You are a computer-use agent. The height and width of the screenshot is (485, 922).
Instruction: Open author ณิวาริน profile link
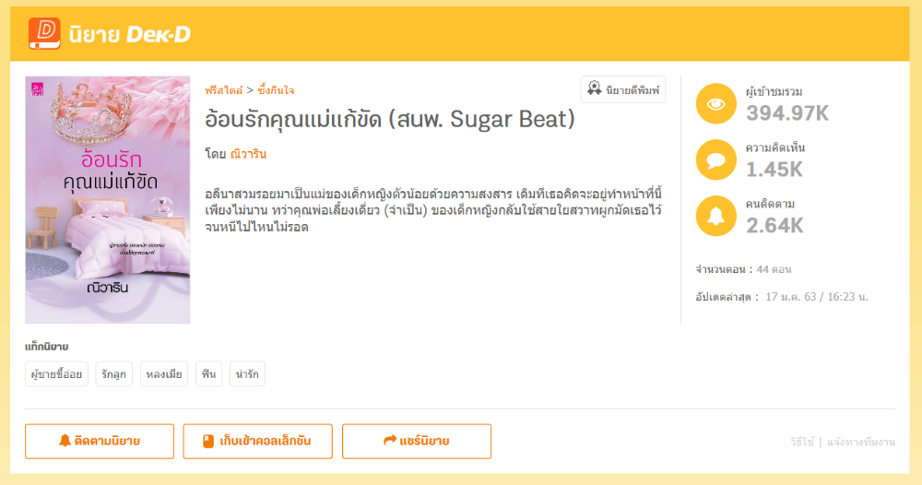tap(248, 154)
